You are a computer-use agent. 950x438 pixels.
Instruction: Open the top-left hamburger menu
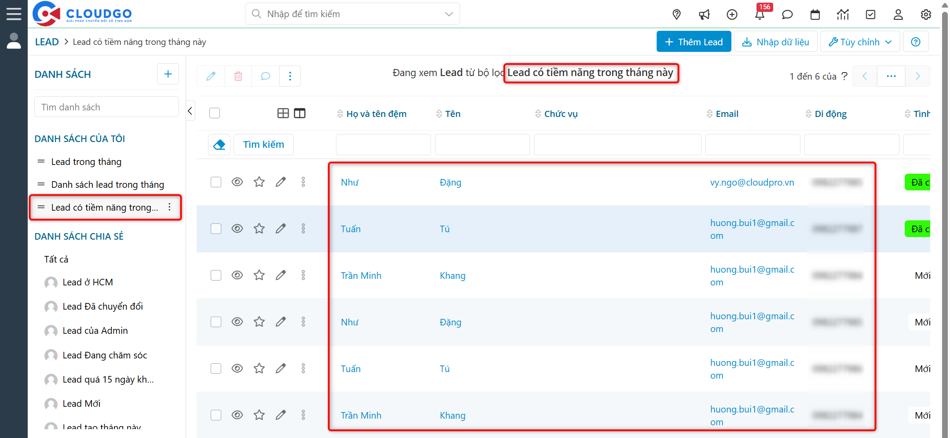[14, 13]
